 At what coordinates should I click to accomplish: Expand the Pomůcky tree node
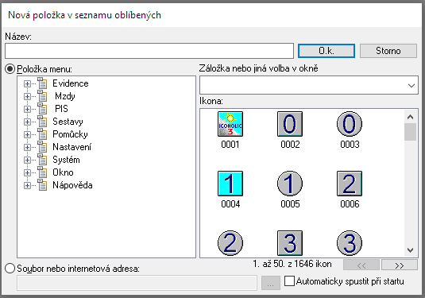tap(27, 135)
